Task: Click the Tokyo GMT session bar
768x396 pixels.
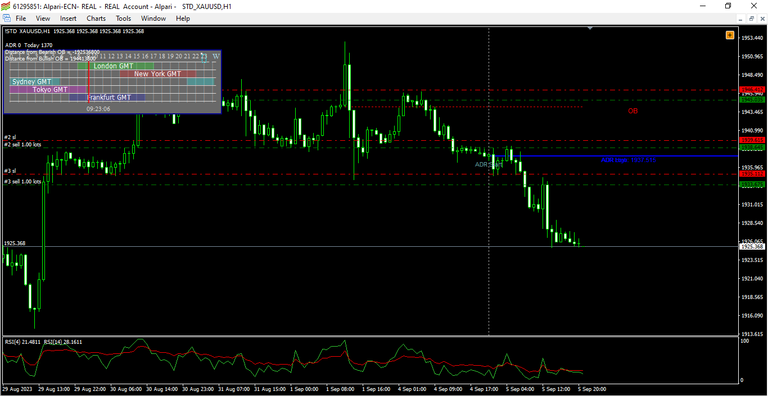Action: 49,90
